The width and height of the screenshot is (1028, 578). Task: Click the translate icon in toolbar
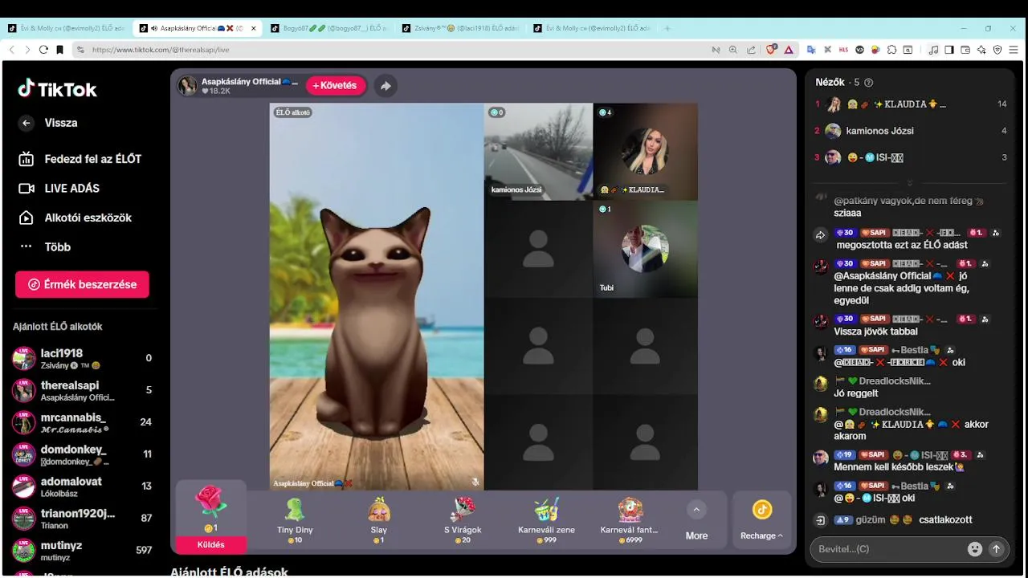coord(811,50)
